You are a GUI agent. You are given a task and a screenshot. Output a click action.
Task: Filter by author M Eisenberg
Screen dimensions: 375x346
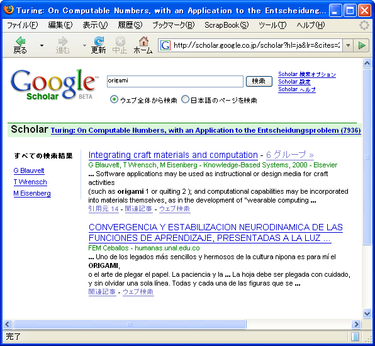(32, 193)
